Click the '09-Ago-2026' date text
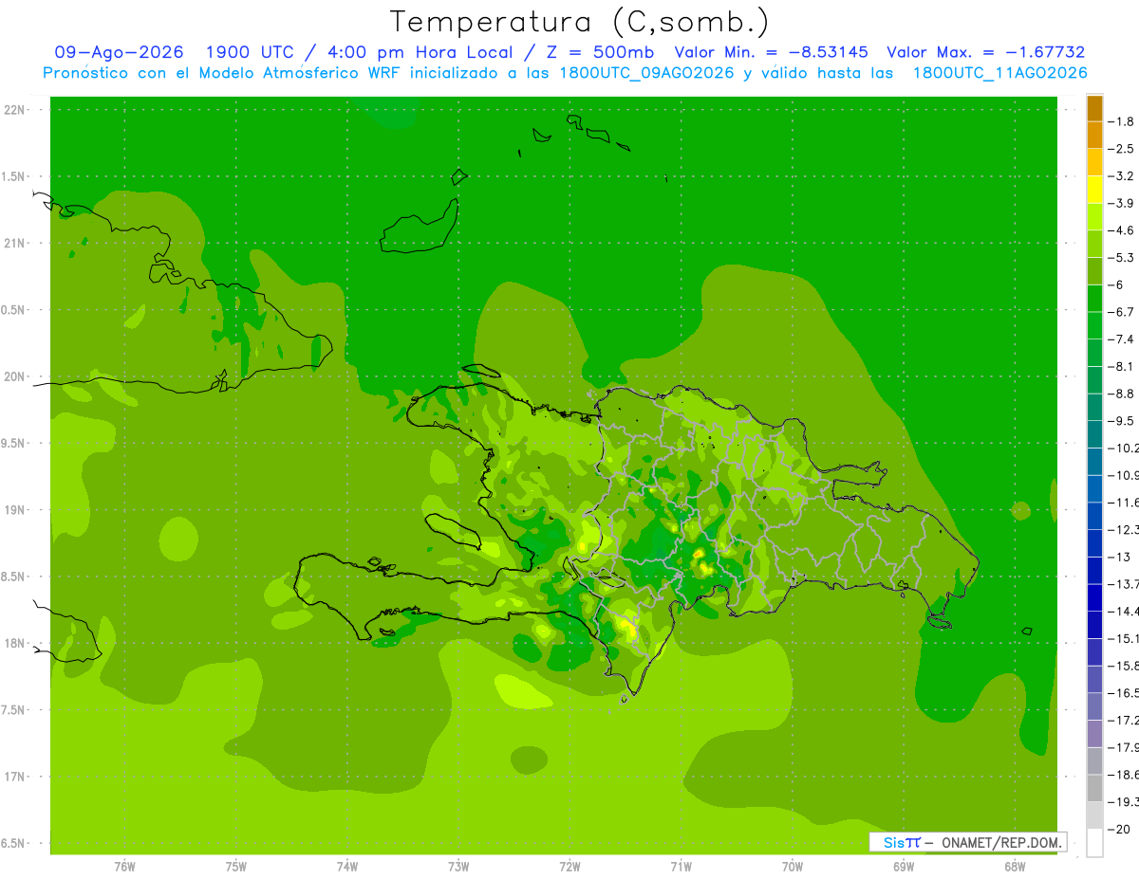This screenshot has width=1139, height=879. click(x=119, y=52)
